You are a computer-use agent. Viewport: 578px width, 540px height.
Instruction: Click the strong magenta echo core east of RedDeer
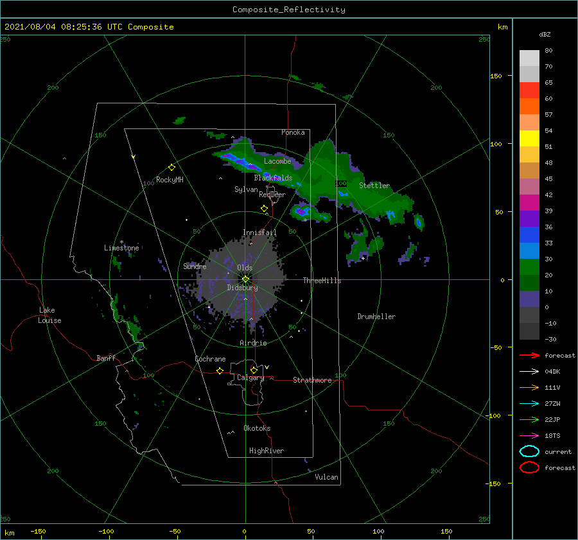point(301,212)
